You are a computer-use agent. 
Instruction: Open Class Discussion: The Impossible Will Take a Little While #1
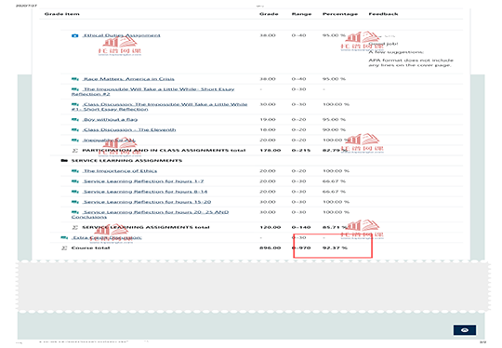click(160, 107)
